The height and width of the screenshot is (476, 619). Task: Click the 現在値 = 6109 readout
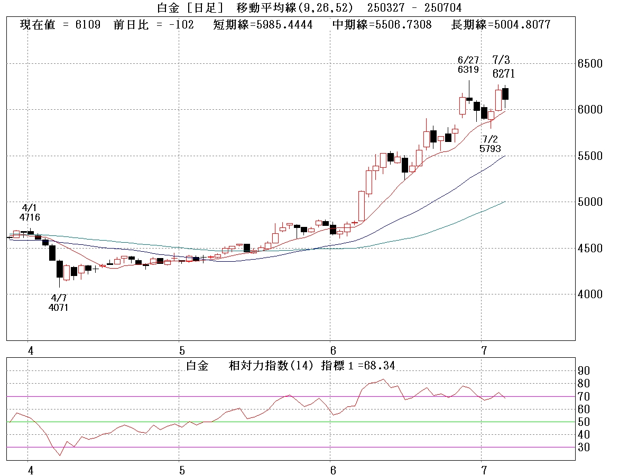click(x=60, y=25)
